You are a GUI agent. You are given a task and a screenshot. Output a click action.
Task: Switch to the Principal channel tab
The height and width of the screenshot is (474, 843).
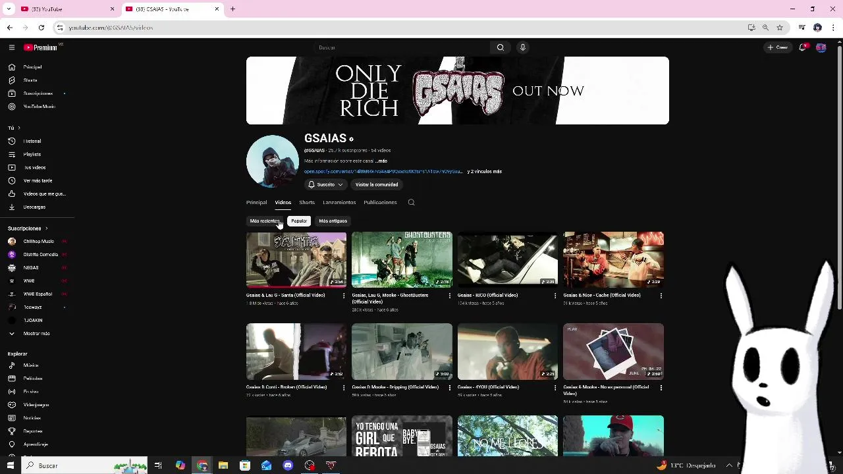[256, 203]
